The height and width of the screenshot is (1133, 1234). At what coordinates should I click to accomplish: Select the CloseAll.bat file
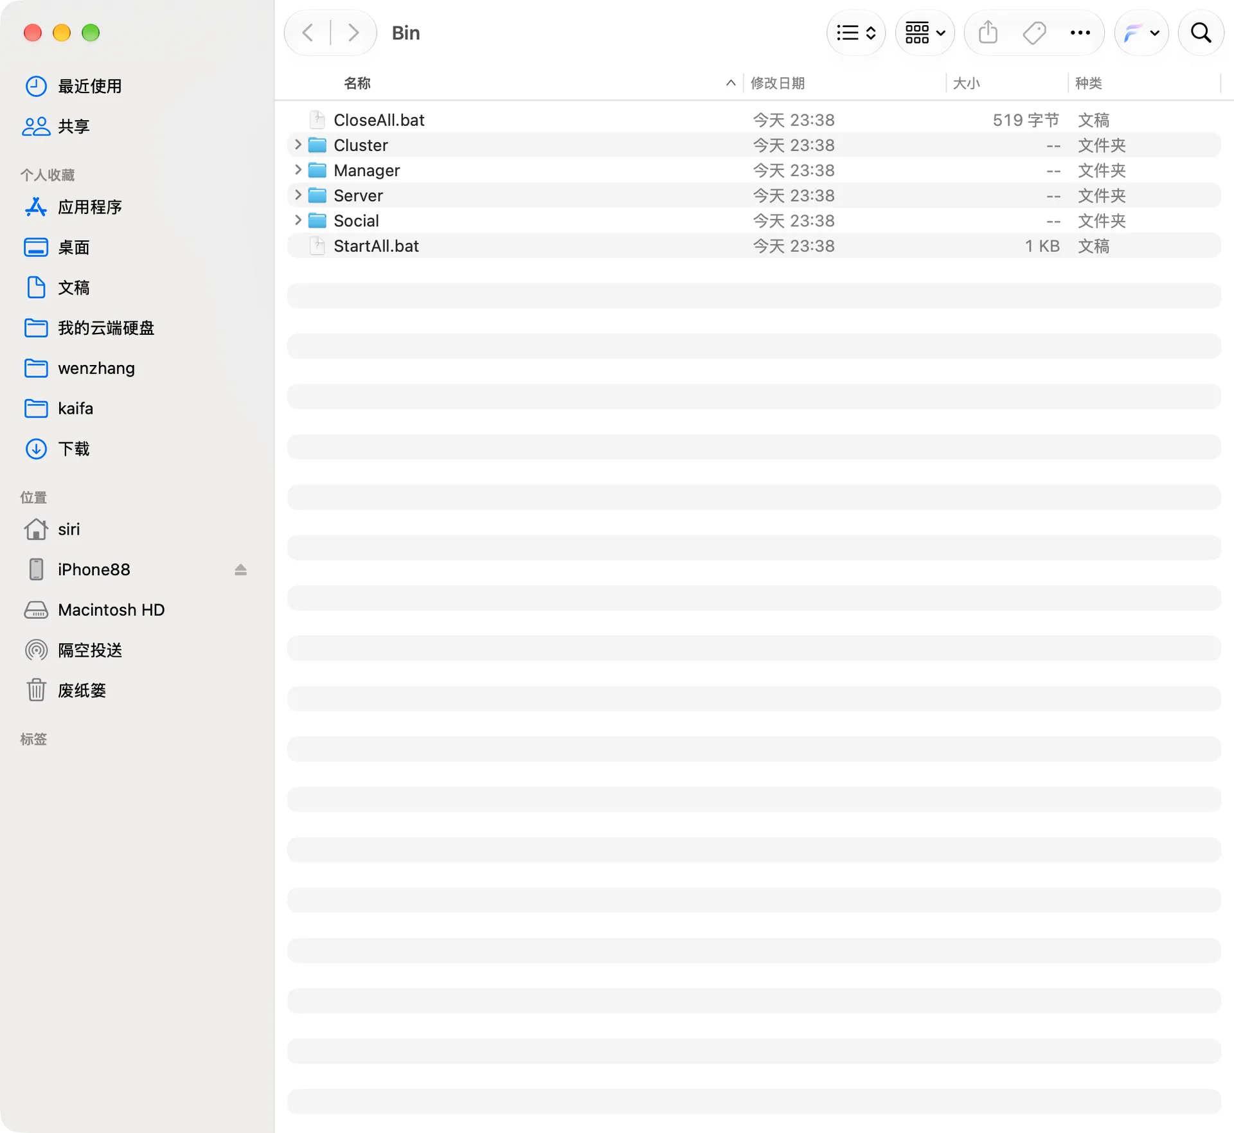coord(754,120)
